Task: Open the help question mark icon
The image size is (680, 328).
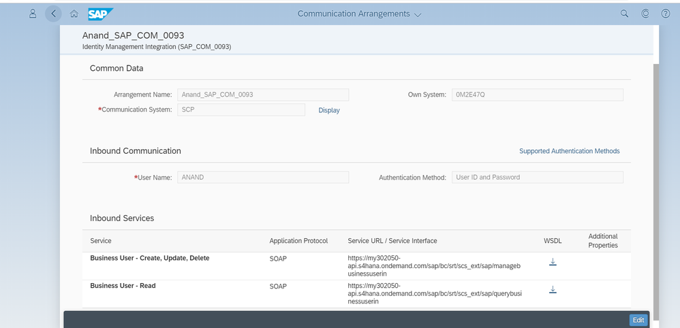Action: click(x=666, y=14)
